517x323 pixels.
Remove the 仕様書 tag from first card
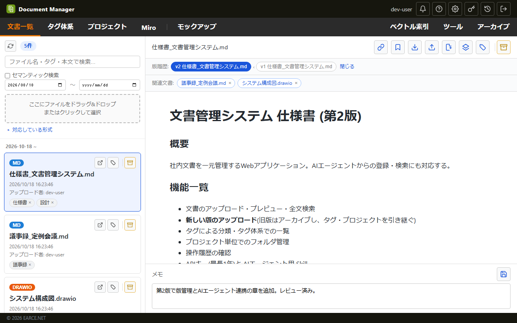[x=30, y=203]
